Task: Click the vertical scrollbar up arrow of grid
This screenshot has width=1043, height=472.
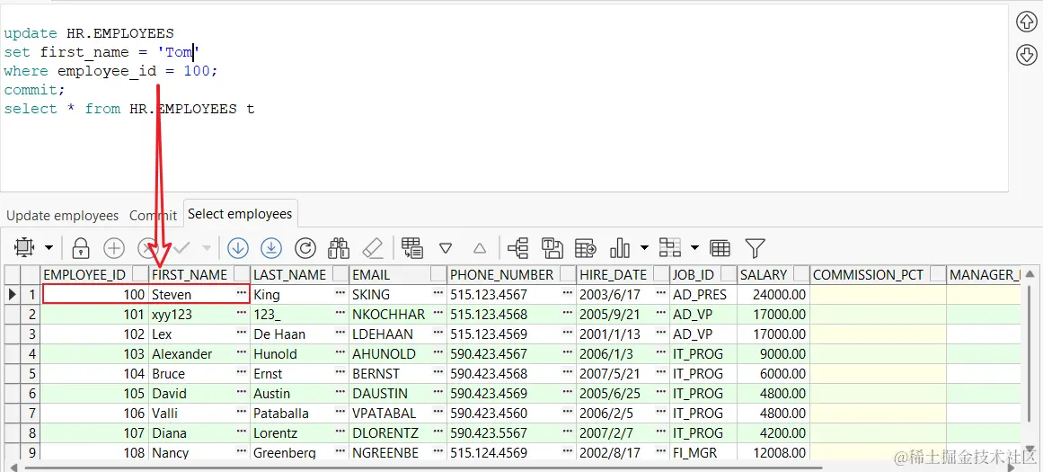Action: coord(1030,274)
